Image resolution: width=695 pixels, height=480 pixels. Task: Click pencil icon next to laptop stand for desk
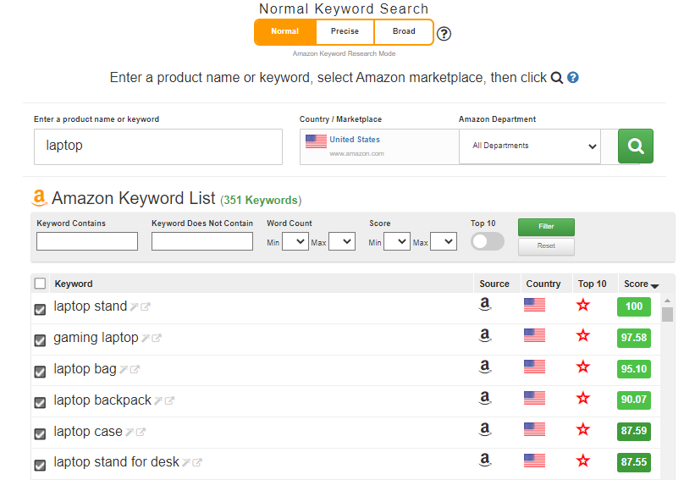(186, 463)
